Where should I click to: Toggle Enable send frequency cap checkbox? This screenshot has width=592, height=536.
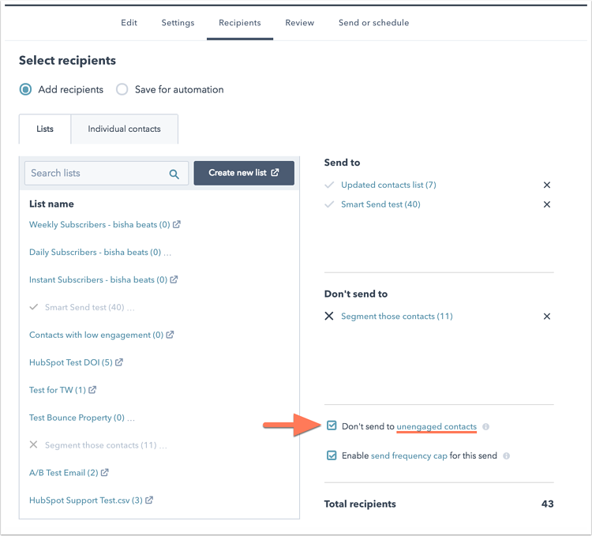332,455
